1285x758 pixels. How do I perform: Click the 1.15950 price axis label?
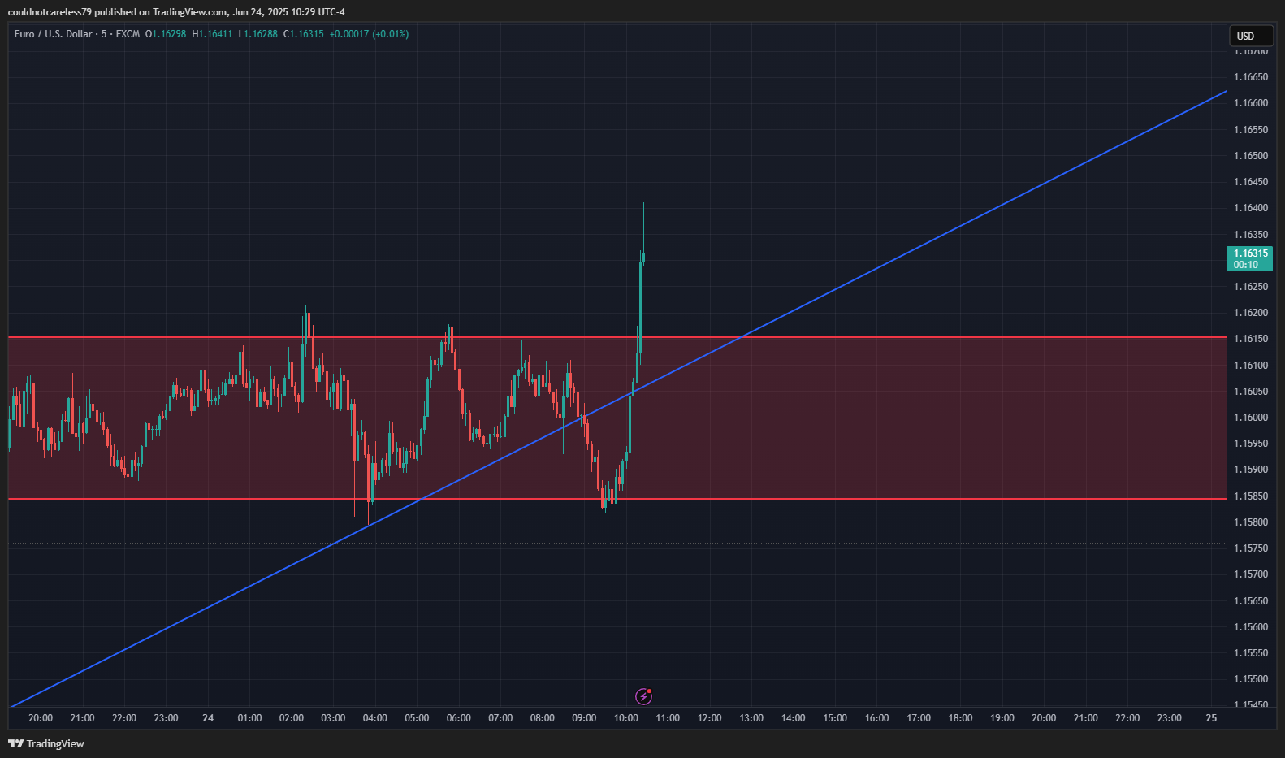[x=1250, y=444]
